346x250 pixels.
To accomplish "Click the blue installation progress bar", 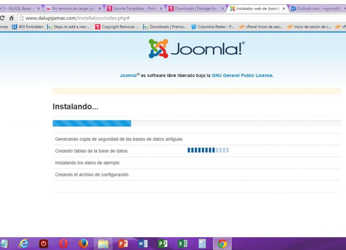I will click(x=92, y=123).
